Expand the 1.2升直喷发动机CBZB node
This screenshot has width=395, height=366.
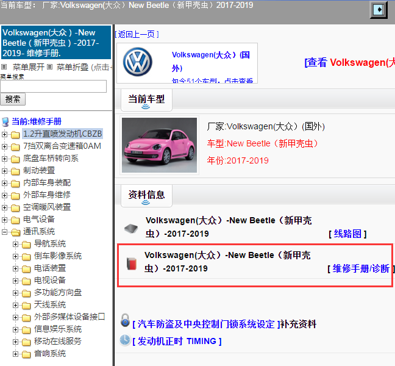pyautogui.click(x=4, y=134)
